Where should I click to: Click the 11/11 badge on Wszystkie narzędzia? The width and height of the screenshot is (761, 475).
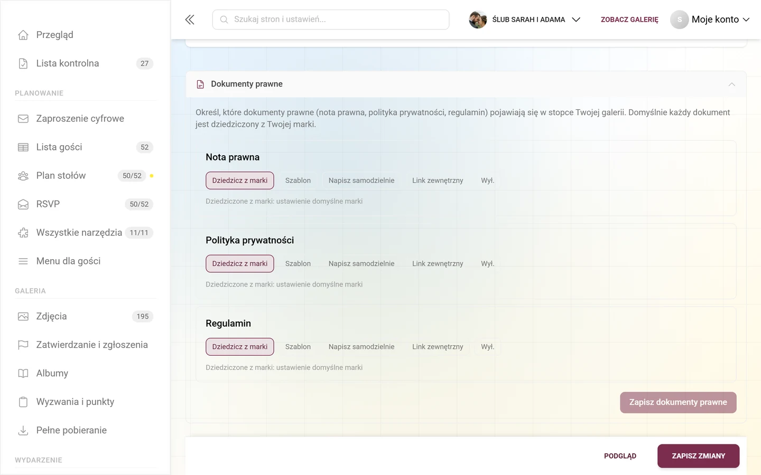(x=139, y=233)
